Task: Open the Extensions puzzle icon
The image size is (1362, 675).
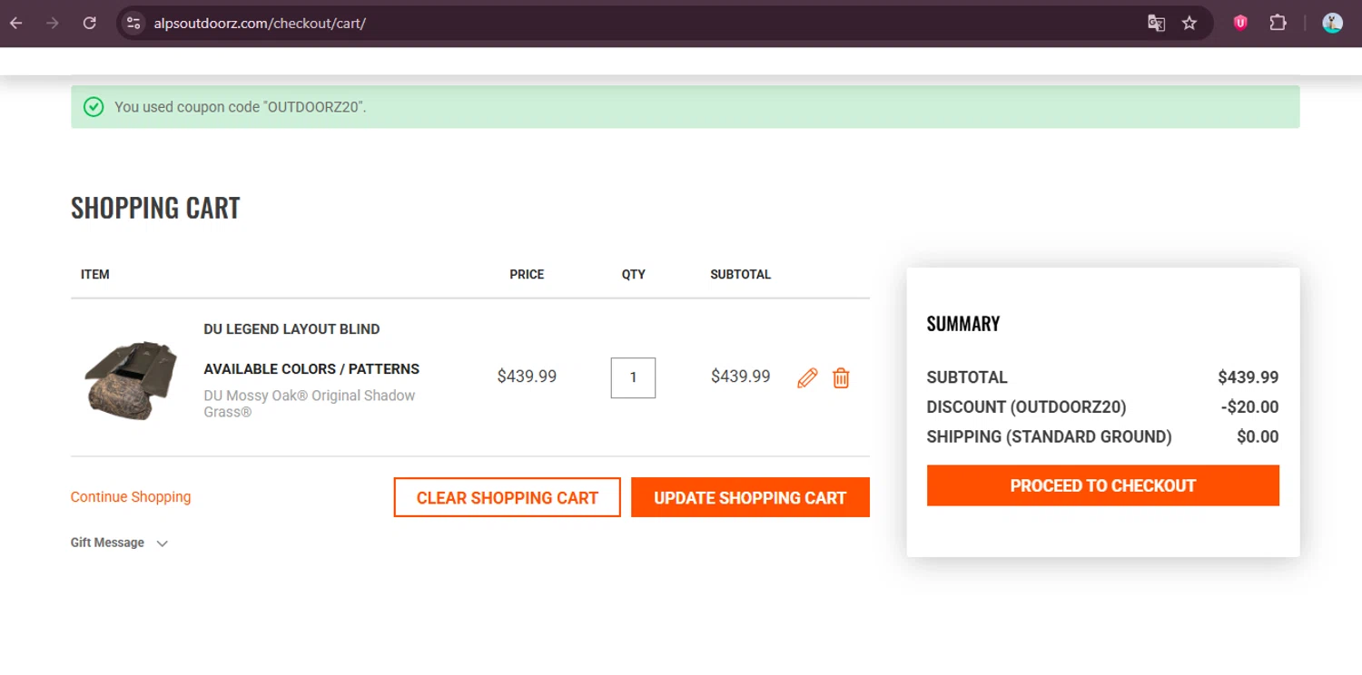Action: pos(1278,23)
